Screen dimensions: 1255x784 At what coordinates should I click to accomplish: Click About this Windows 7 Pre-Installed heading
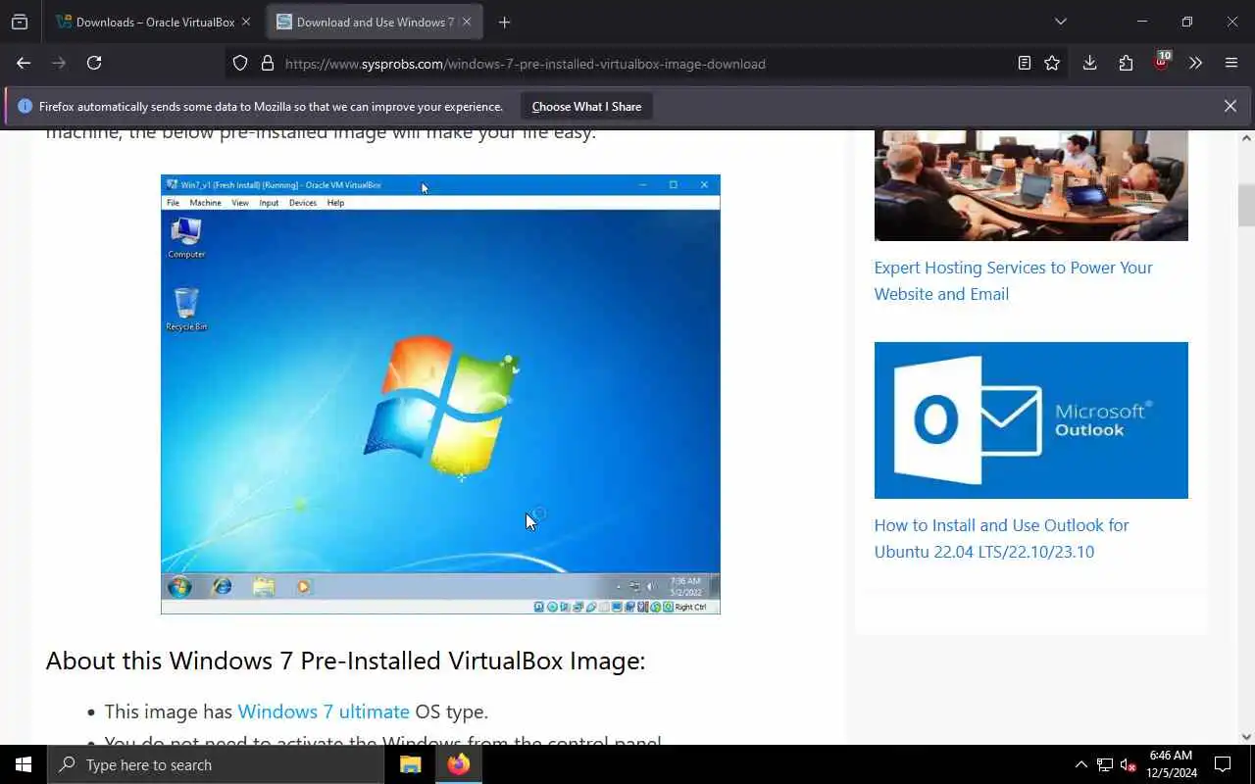345,661
